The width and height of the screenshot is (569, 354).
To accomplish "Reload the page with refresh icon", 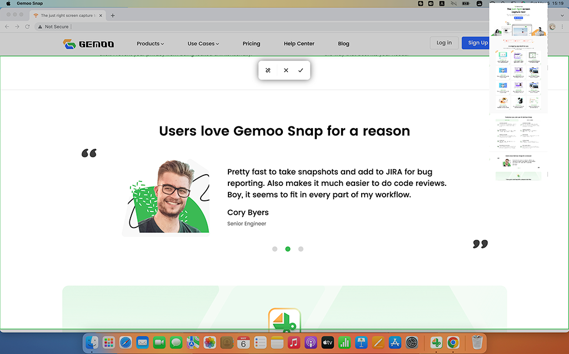I will [x=27, y=27].
